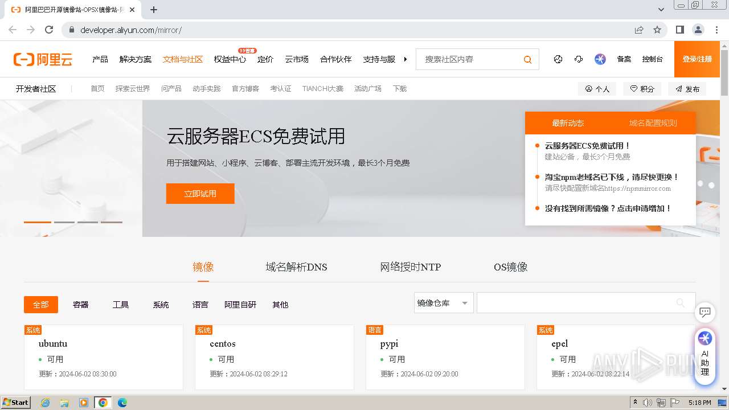Filter mirrors by 容器
Viewport: 729px width, 410px height.
81,305
